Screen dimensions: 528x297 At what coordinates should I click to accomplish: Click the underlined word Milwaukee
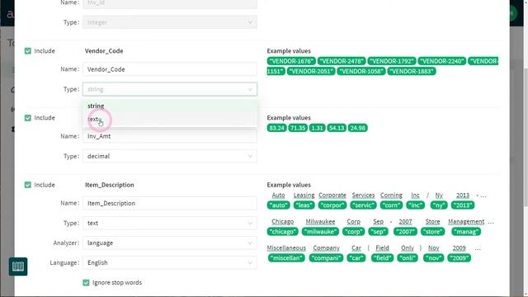[320, 222]
